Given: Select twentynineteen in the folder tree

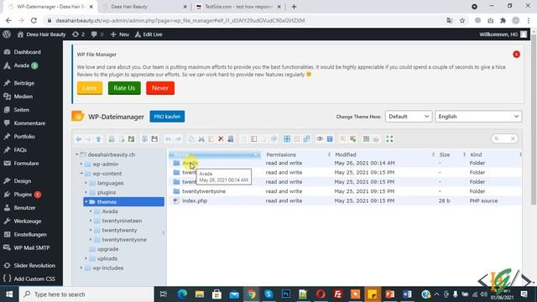Looking at the screenshot, I should pos(122,221).
